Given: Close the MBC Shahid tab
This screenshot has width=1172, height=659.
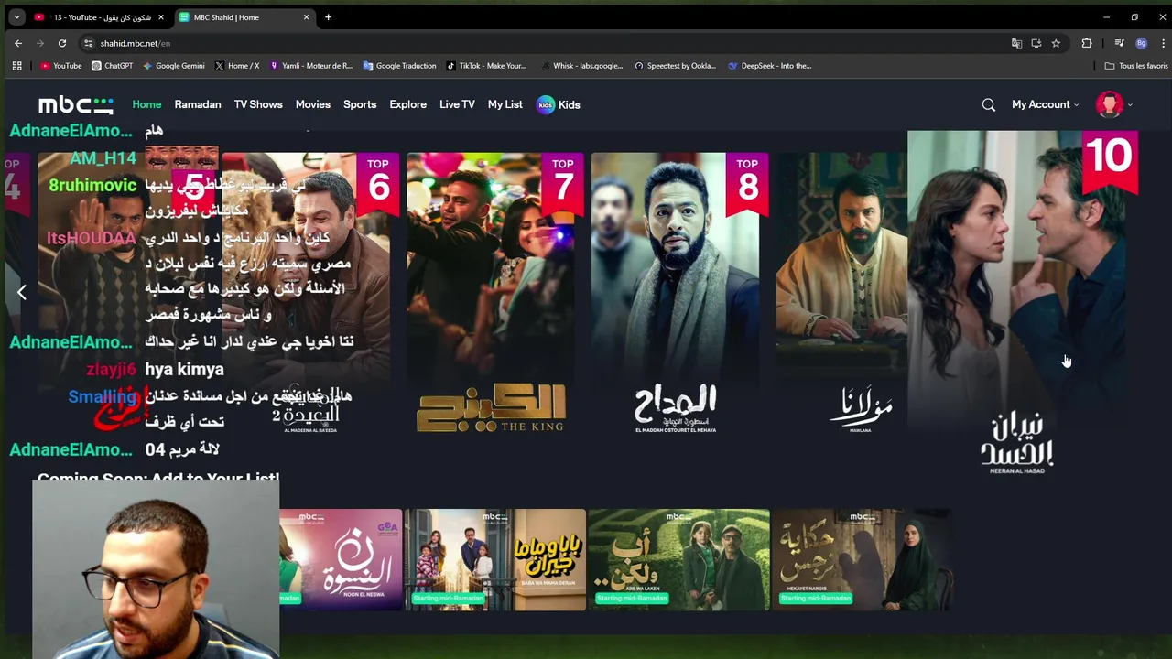Looking at the screenshot, I should (x=307, y=17).
